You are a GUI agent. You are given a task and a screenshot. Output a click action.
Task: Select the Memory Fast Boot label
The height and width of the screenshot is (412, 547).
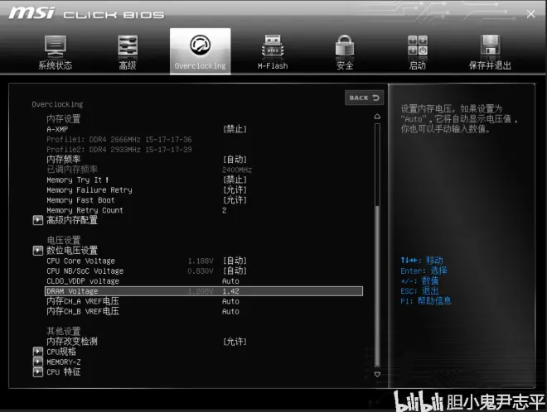80,200
